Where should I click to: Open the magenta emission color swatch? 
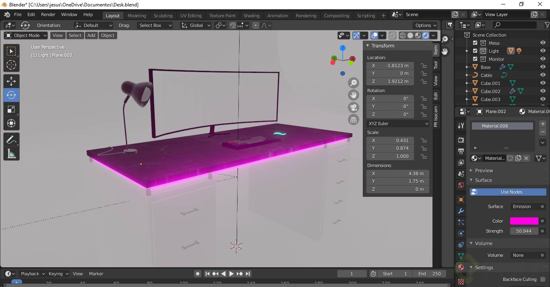click(x=524, y=221)
